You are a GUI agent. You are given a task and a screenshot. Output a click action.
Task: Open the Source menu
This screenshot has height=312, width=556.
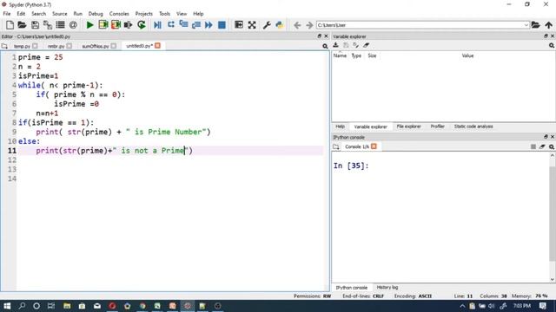click(60, 14)
